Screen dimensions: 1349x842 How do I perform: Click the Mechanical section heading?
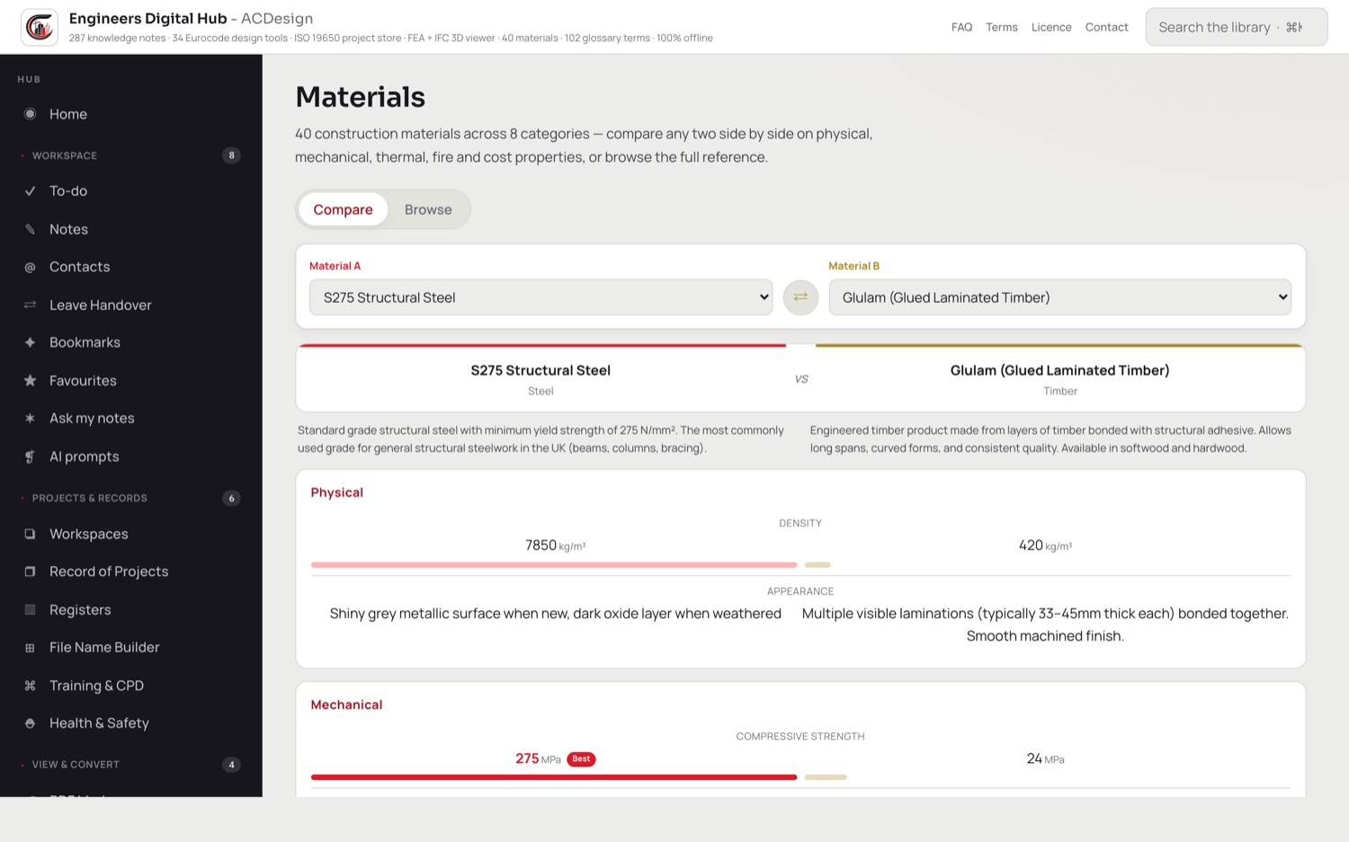tap(346, 705)
